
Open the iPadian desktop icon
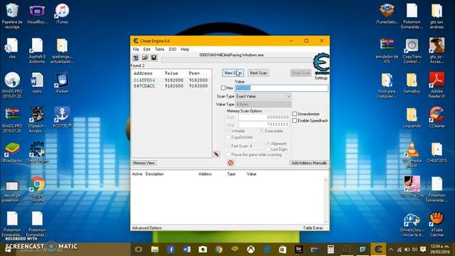pyautogui.click(x=62, y=83)
